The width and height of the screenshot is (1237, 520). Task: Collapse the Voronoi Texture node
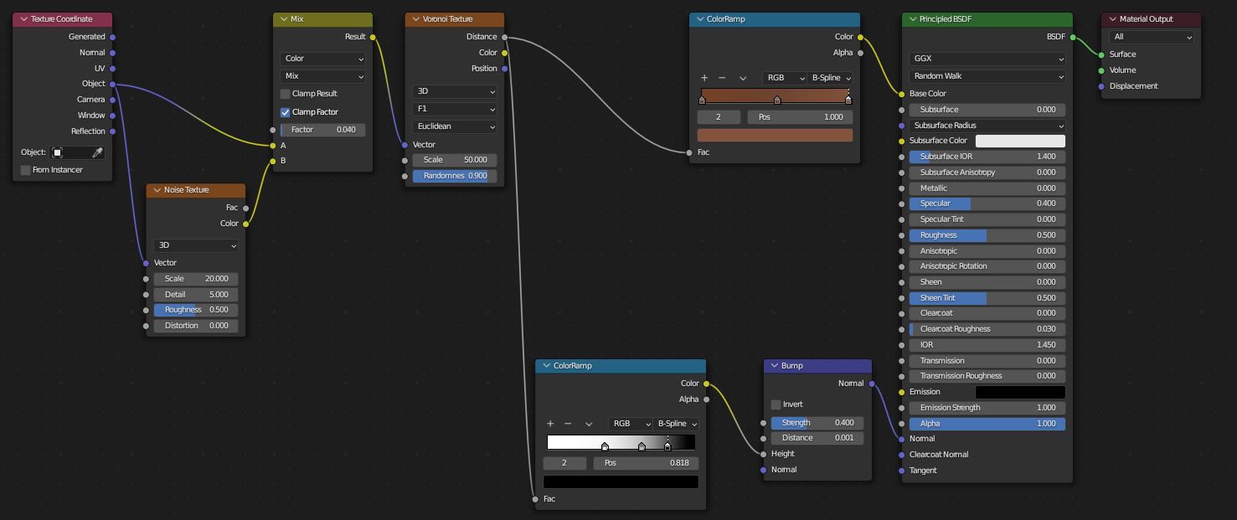pyautogui.click(x=415, y=19)
